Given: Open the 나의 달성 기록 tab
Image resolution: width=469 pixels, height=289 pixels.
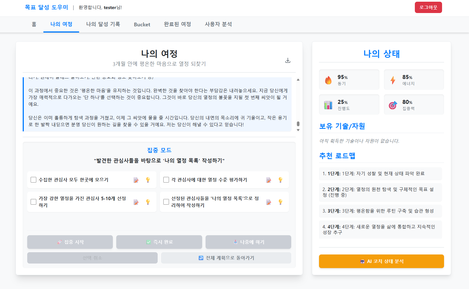Looking at the screenshot, I should [x=103, y=24].
